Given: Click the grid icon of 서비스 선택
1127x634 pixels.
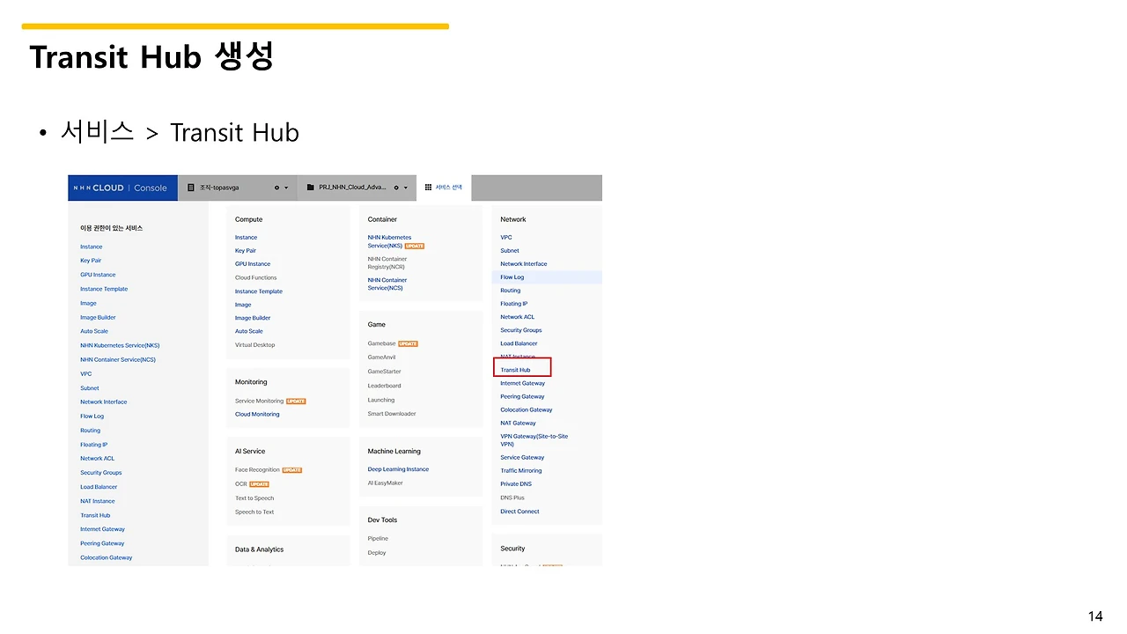Looking at the screenshot, I should (429, 188).
